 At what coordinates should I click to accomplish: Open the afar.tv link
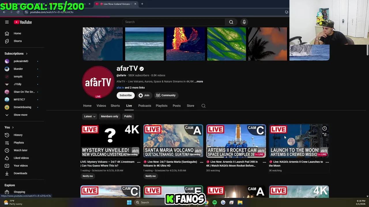tap(120, 88)
